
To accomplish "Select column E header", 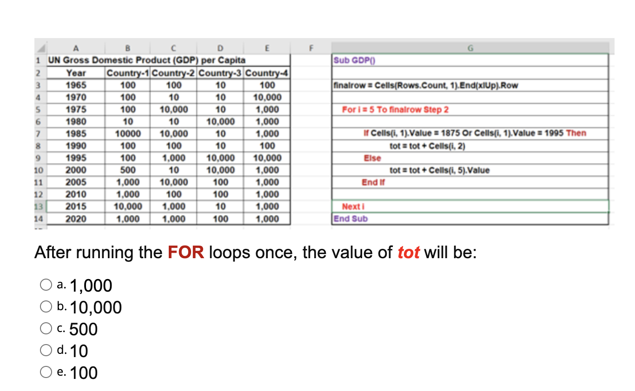I will click(x=267, y=47).
